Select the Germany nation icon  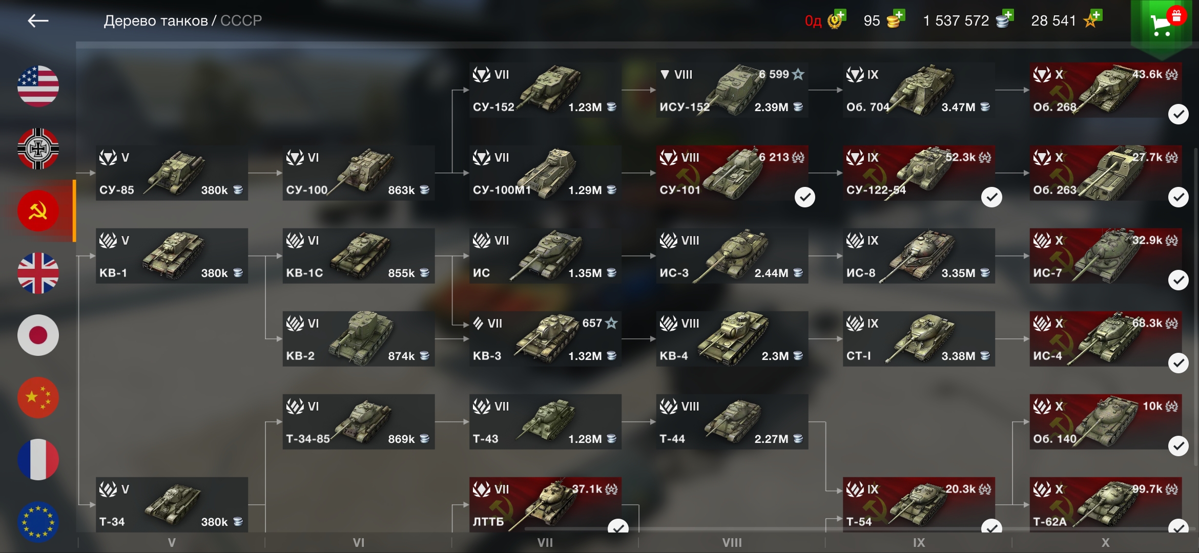click(x=38, y=148)
